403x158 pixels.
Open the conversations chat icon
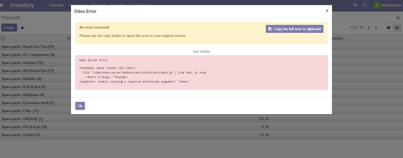click(x=355, y=5)
